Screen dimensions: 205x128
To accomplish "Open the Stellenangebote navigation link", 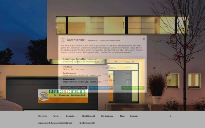I will pyautogui.click(x=87, y=123).
